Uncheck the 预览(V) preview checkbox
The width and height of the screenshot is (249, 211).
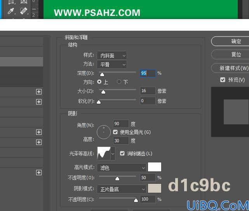[223, 80]
